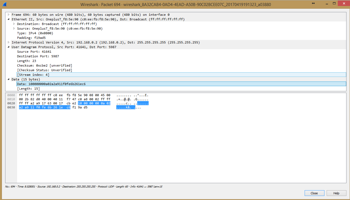This screenshot has width=350, height=200.
Task: Expand the Frame 694 tree node
Action: pyautogui.click(x=9, y=15)
